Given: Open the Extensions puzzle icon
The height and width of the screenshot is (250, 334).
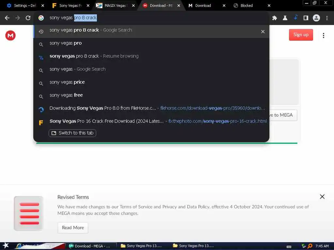Looking at the screenshot, I should point(275,18).
